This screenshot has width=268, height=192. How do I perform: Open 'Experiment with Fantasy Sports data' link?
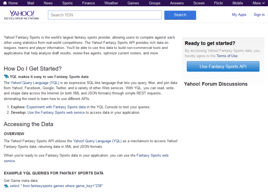pyautogui.click(x=56, y=107)
